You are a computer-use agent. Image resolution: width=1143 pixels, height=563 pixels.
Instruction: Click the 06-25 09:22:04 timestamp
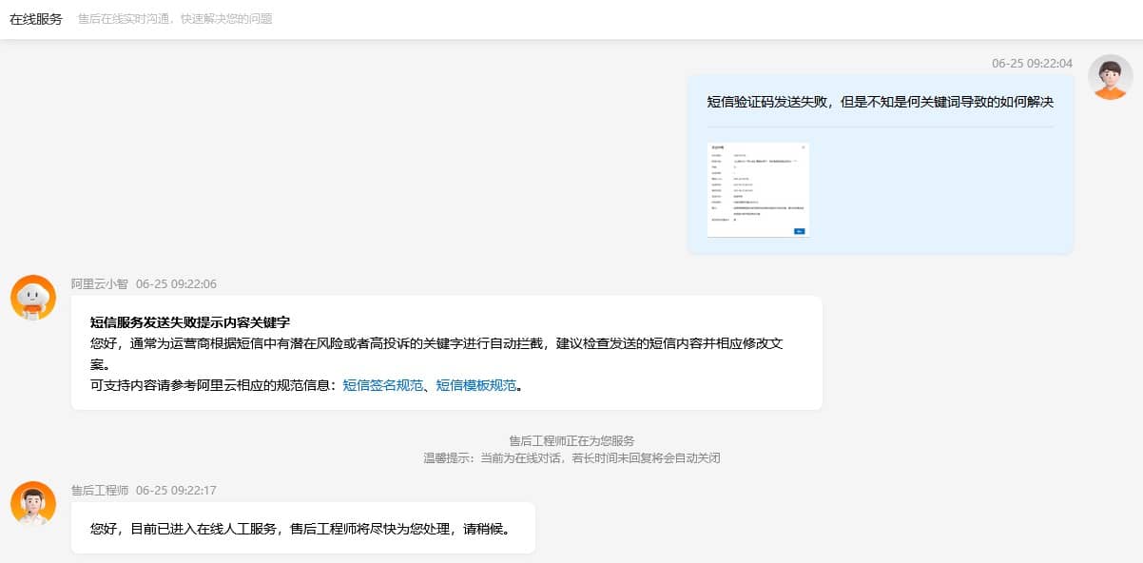1032,64
